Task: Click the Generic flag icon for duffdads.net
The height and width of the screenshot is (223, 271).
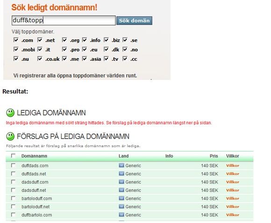Action: (121, 173)
